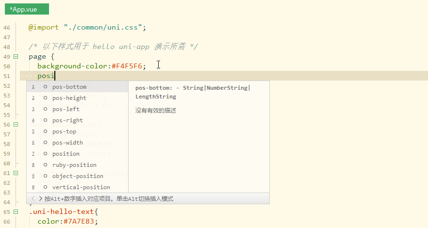428x228 pixels.
Task: Click line number 46 in the gutter
Action: click(6, 28)
